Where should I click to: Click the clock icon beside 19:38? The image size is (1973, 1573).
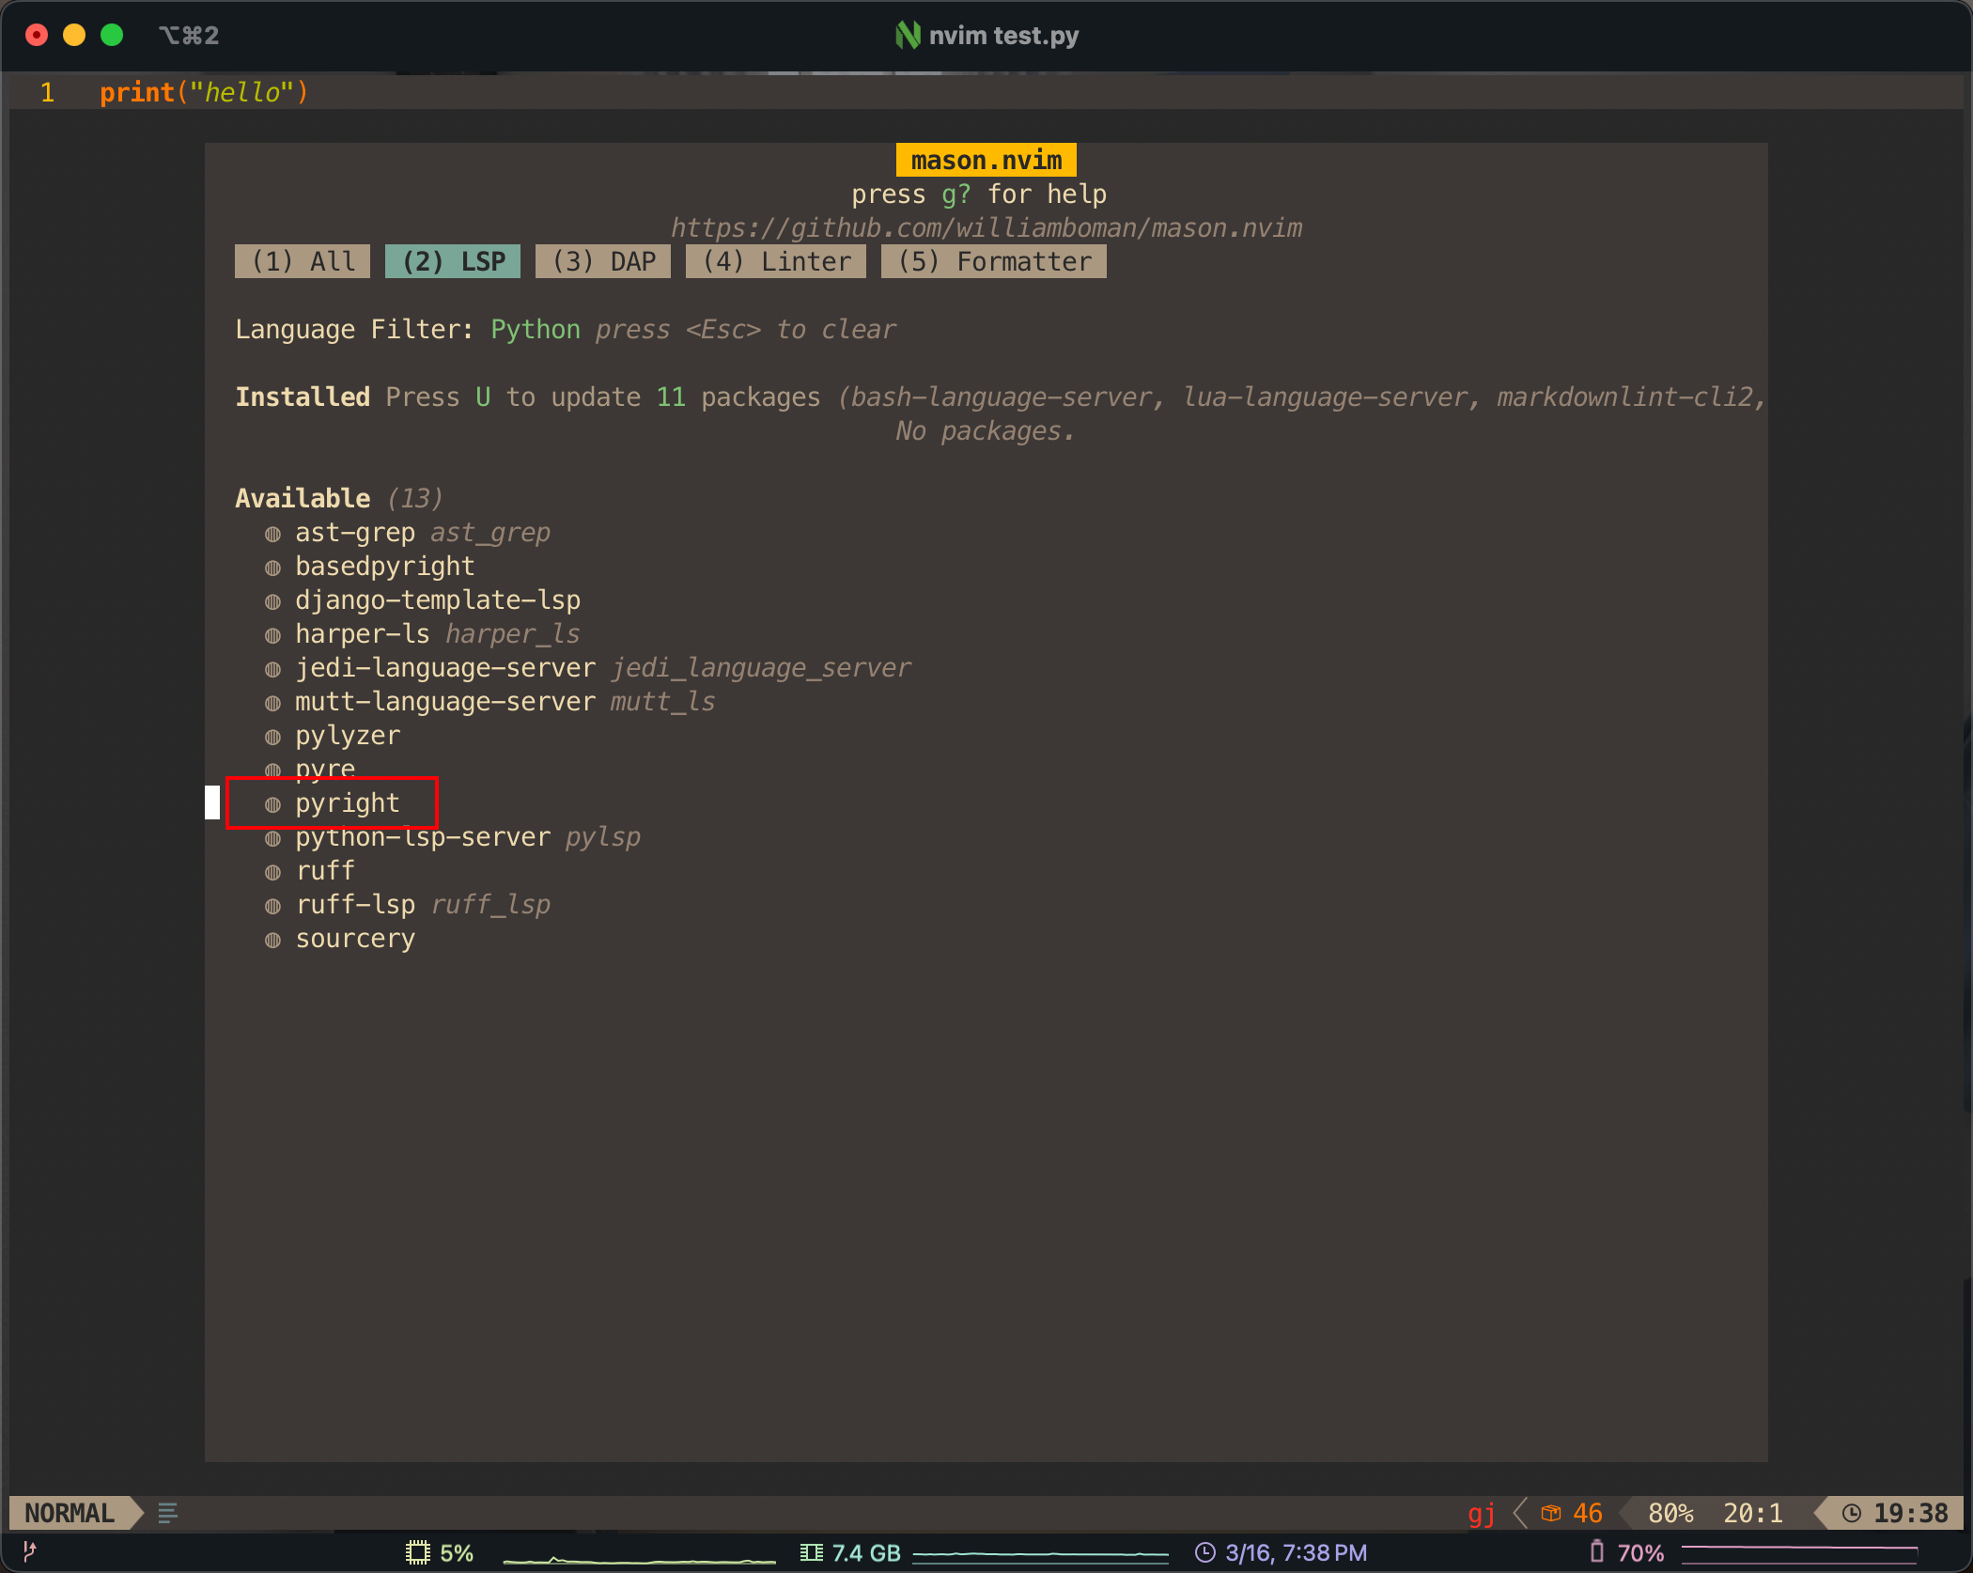(1851, 1513)
